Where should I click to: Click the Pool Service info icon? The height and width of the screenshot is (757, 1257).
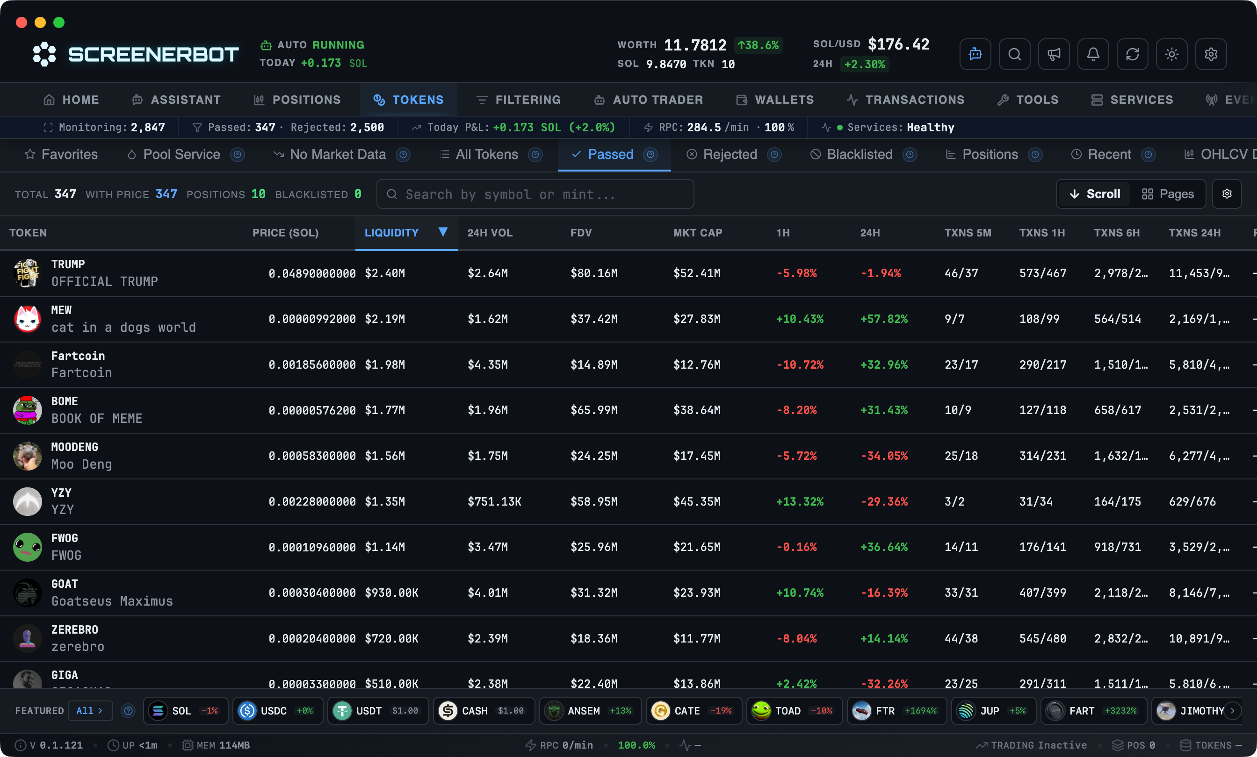237,155
